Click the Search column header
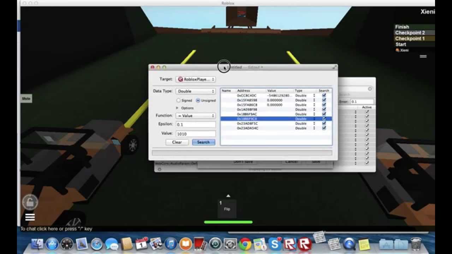This screenshot has height=254, width=452. pyautogui.click(x=324, y=91)
